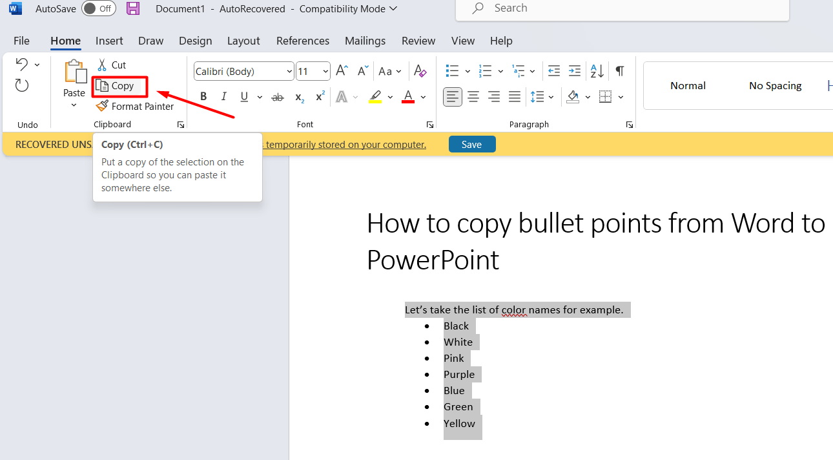The height and width of the screenshot is (460, 833).
Task: Click the blue Save button in recovery bar
Action: [472, 144]
